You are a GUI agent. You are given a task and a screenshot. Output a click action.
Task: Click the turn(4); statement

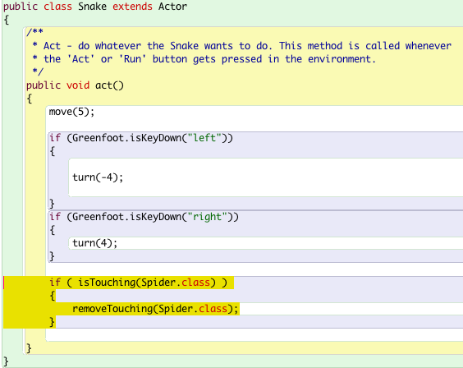tap(94, 243)
